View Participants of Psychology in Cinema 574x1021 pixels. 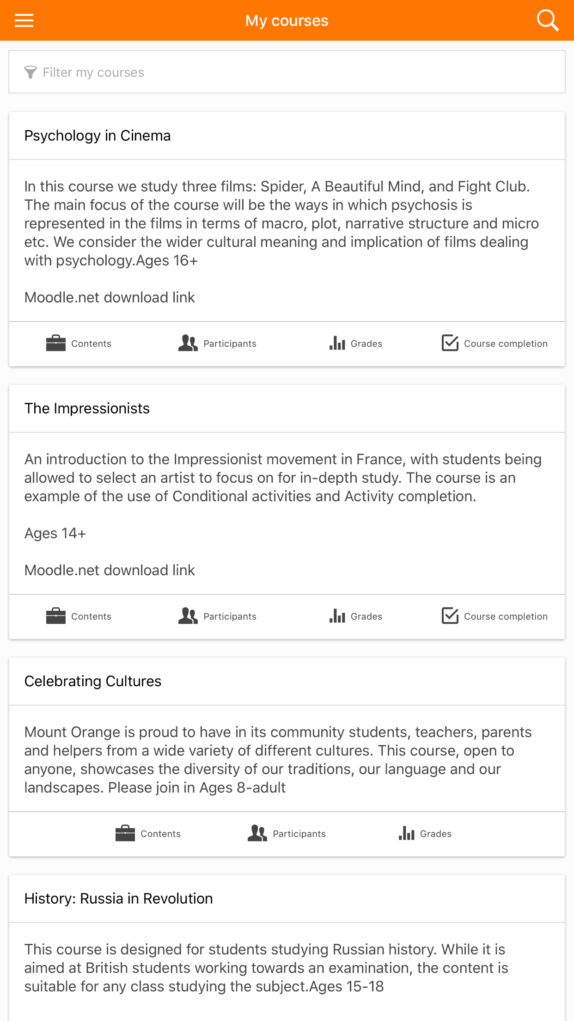pyautogui.click(x=217, y=344)
